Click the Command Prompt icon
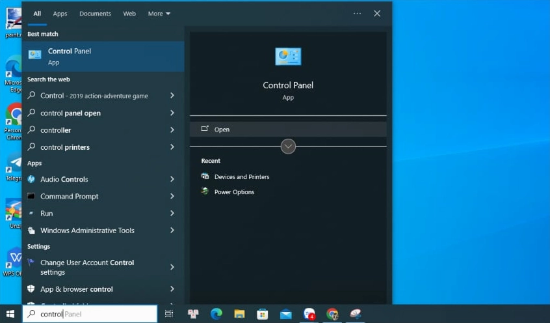The image size is (550, 323). click(x=31, y=196)
